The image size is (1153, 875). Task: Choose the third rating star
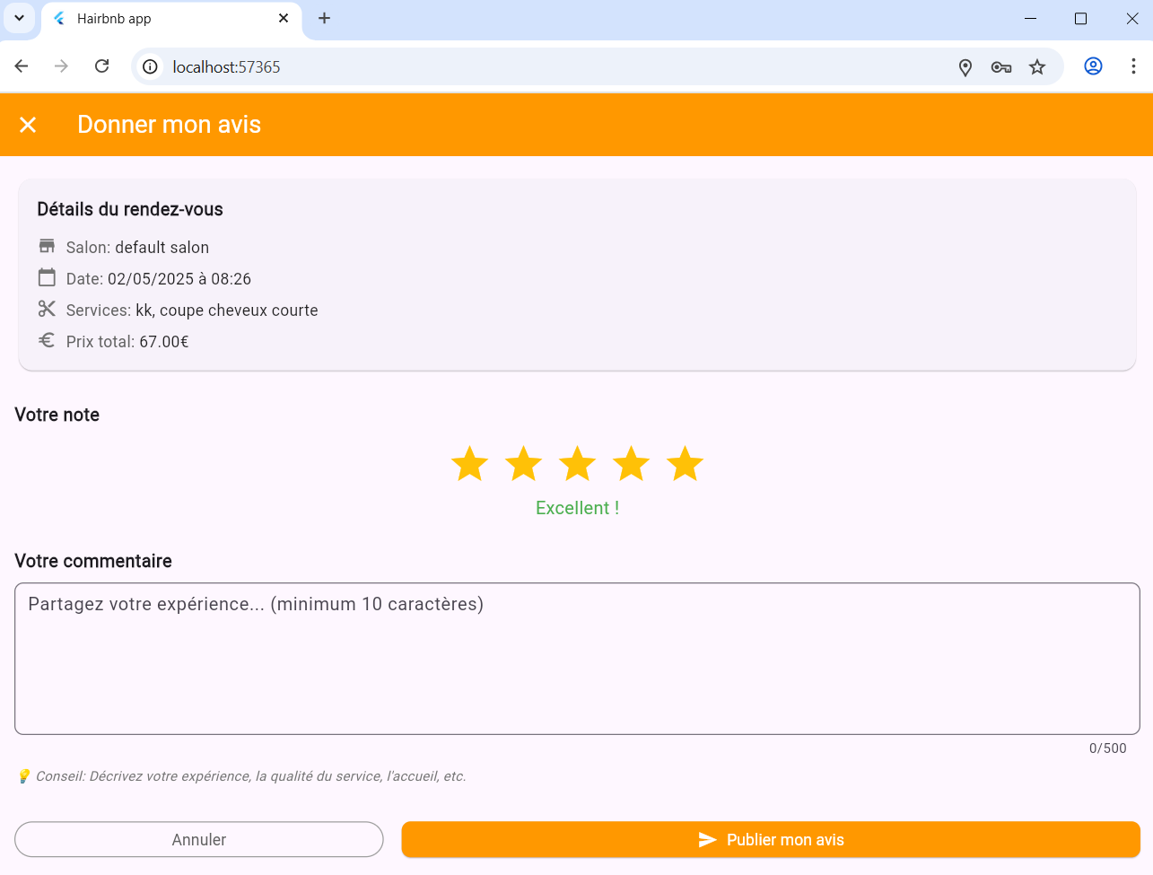(x=577, y=464)
